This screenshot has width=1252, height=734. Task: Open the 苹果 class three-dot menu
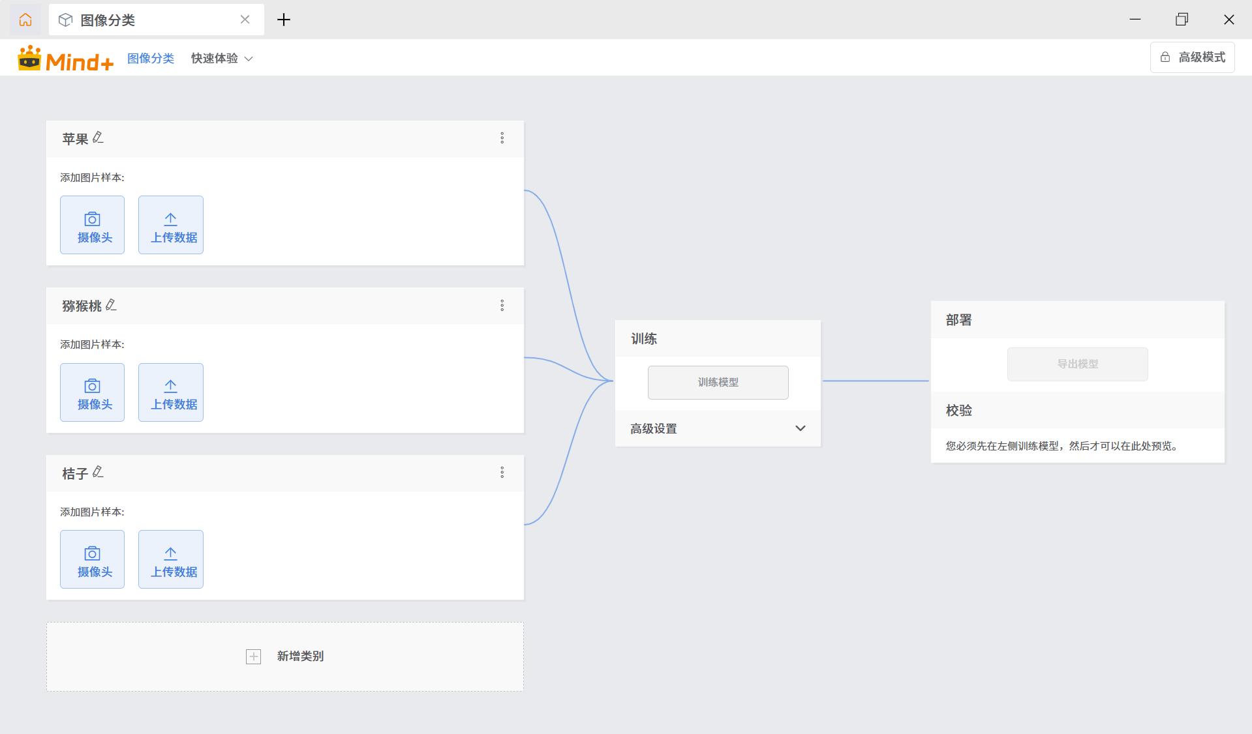point(502,138)
